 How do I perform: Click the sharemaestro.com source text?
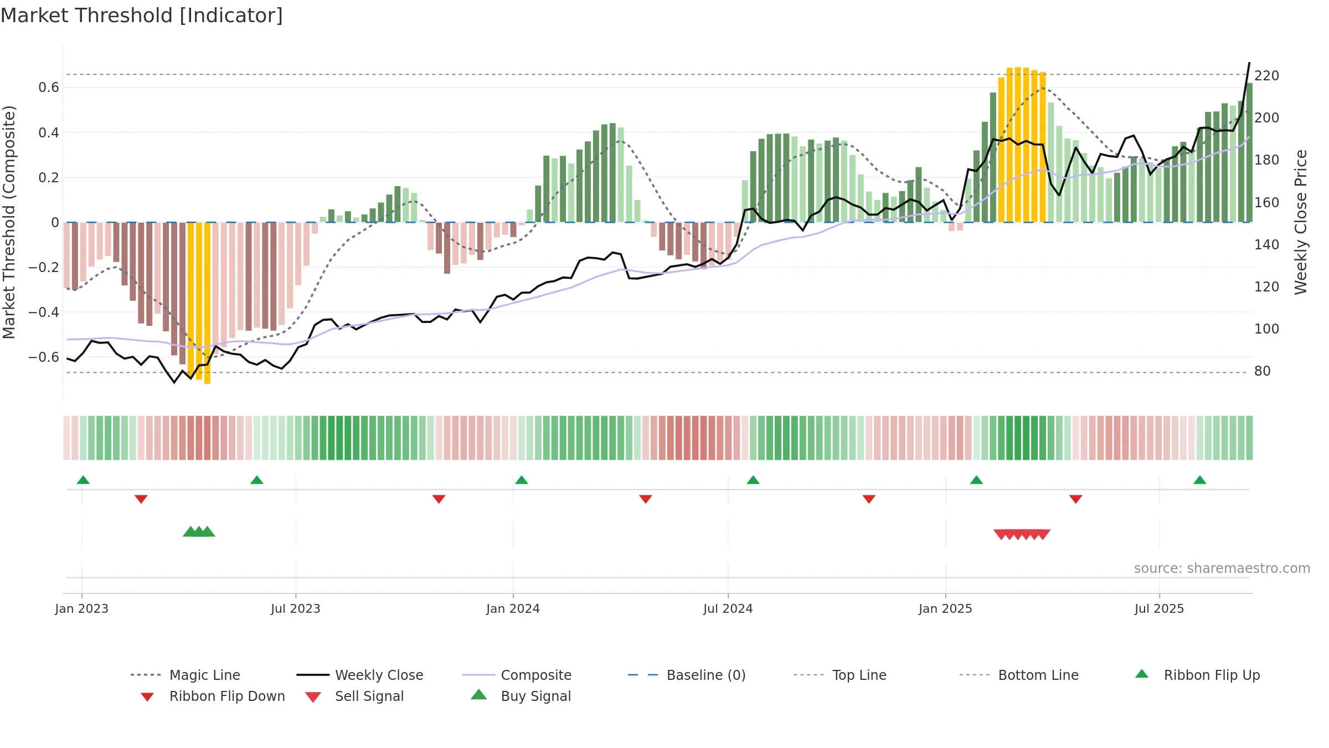pyautogui.click(x=1222, y=568)
